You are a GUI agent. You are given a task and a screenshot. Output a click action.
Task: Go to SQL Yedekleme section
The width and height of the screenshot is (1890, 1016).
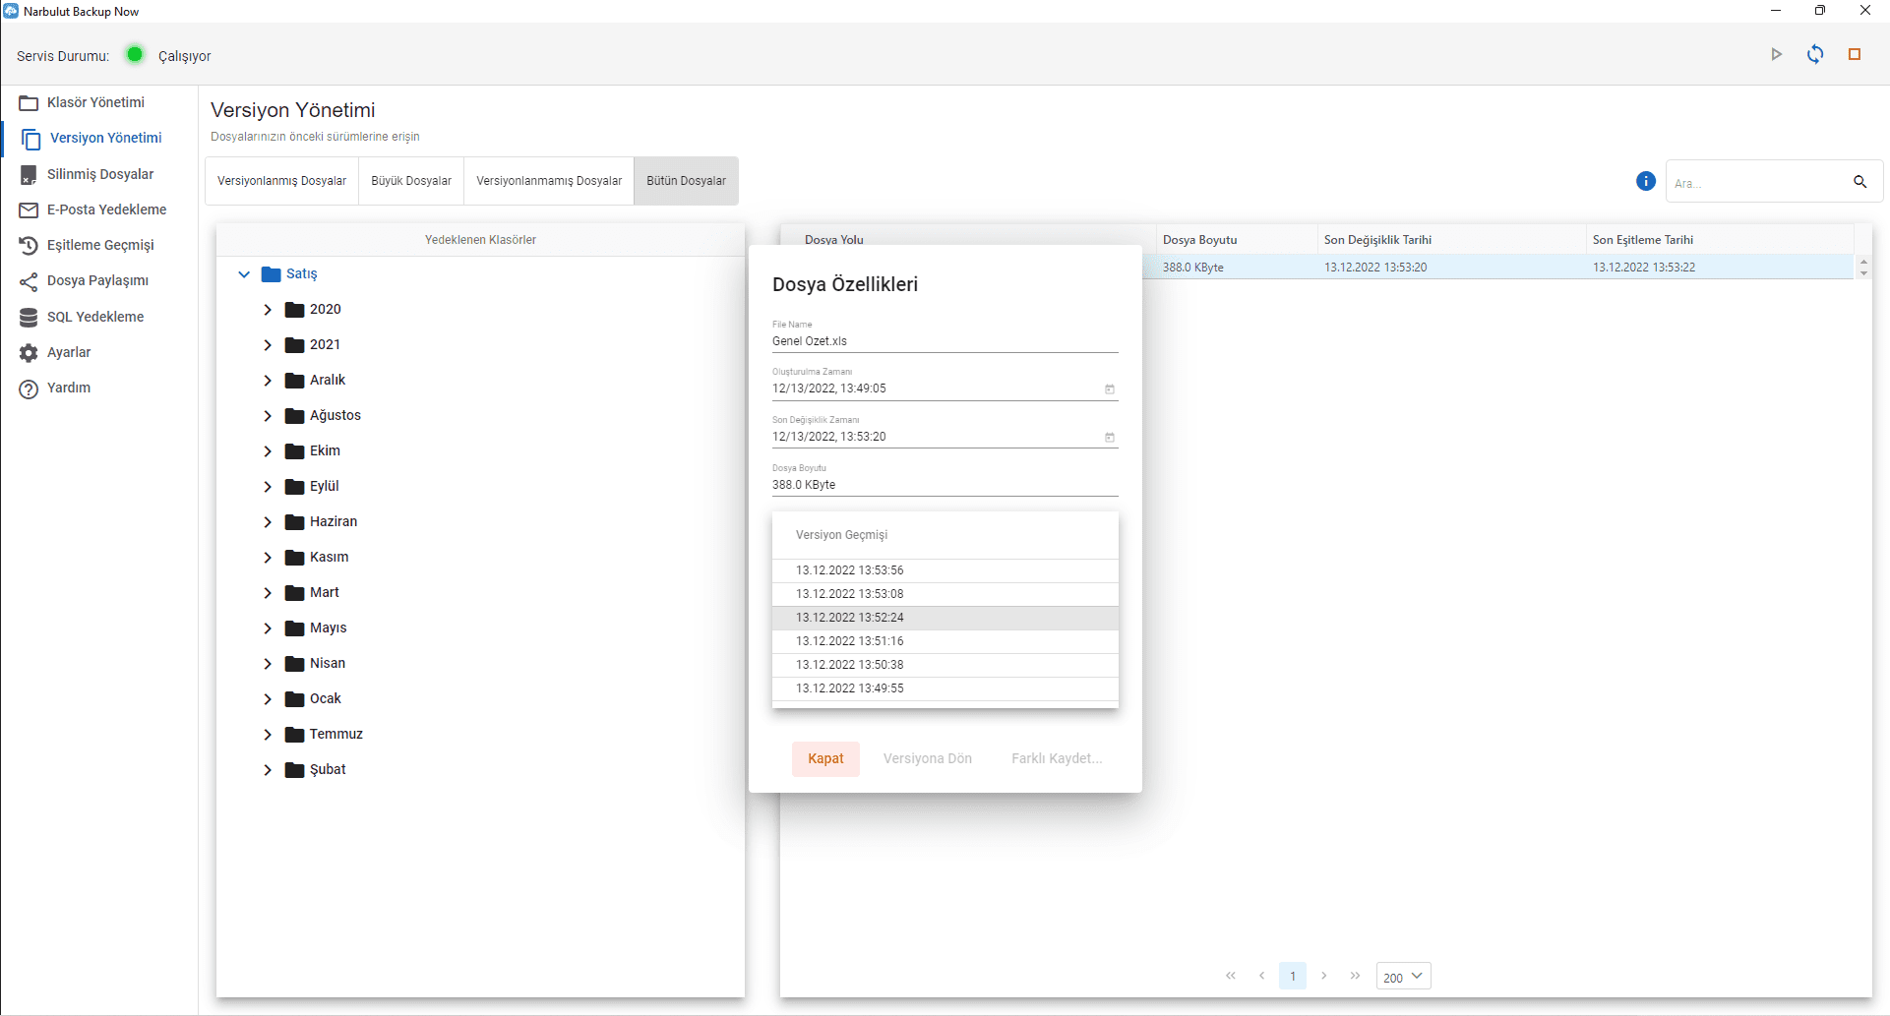pos(94,317)
